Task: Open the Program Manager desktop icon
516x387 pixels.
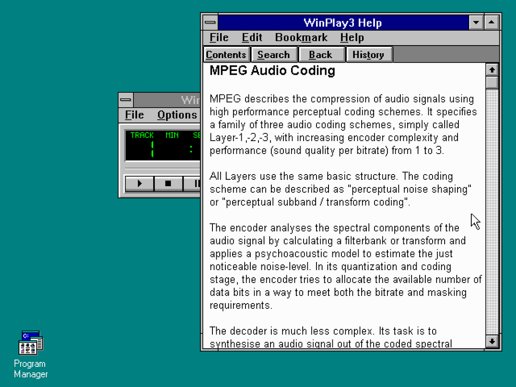Action: tap(31, 354)
